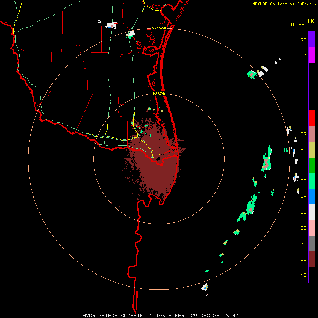The height and width of the screenshot is (318, 318).
Task: Click the NEXLAB-College of DuPage text
Action: click(282, 4)
